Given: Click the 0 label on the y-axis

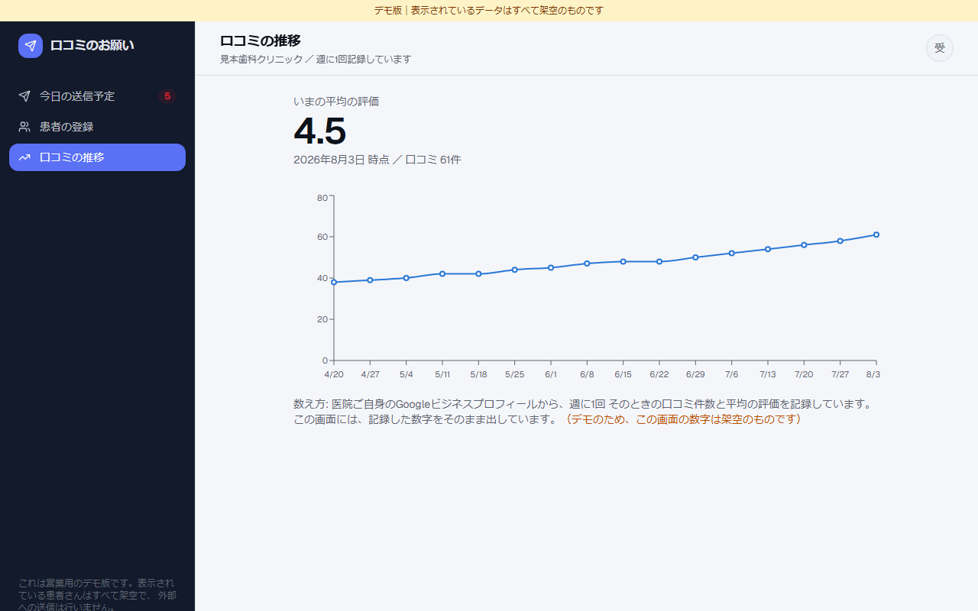Looking at the screenshot, I should [325, 360].
